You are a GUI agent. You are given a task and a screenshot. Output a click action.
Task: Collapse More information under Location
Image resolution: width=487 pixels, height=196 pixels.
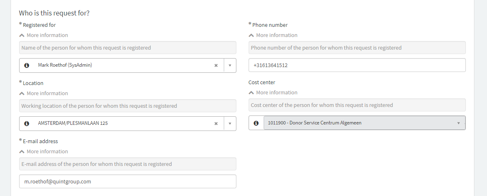click(44, 93)
